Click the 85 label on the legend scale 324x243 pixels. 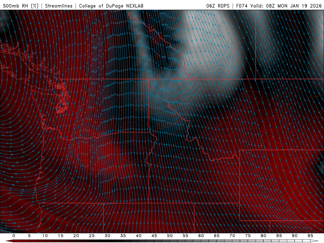coord(279,236)
